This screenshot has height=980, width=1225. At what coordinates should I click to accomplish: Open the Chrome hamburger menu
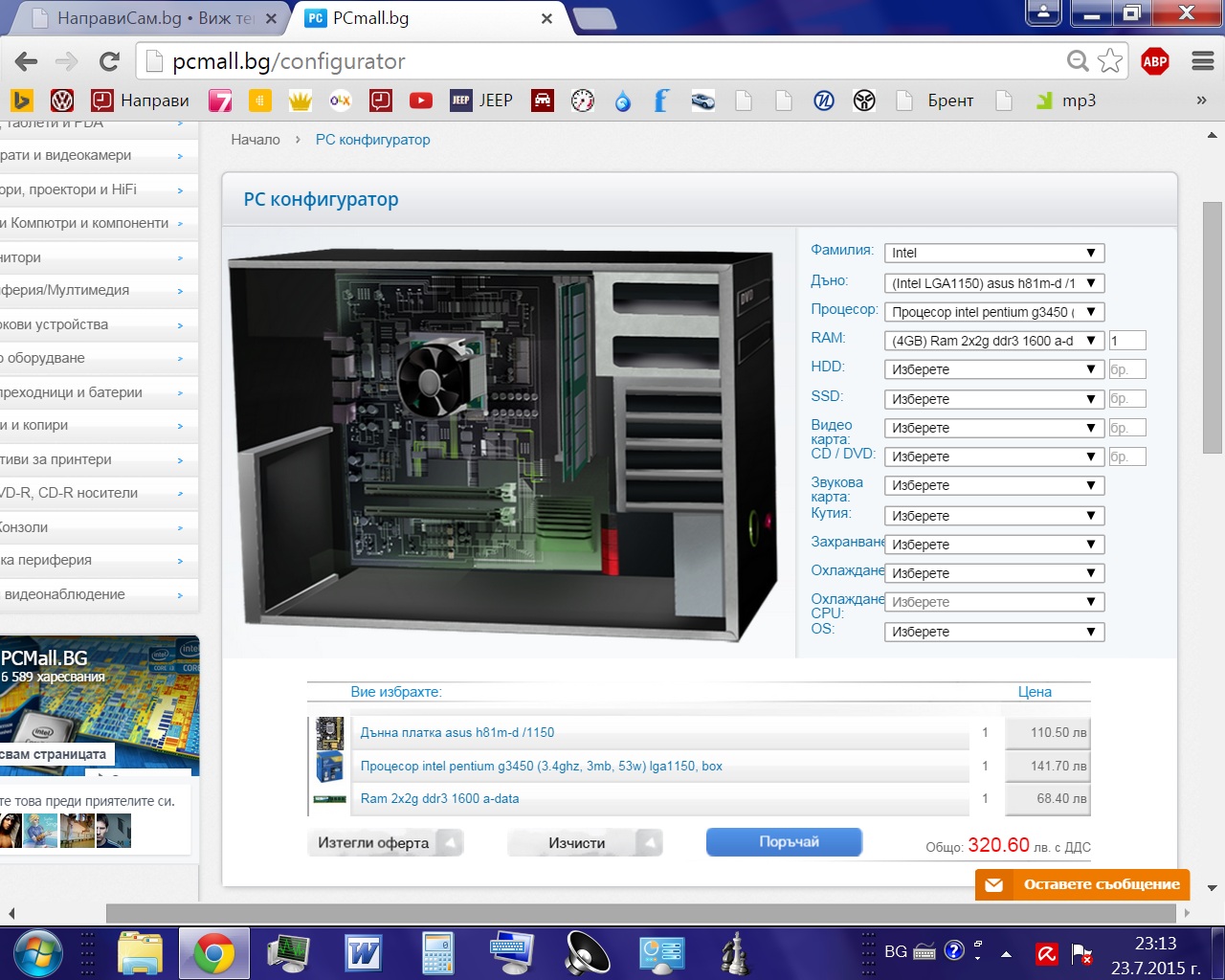click(x=1203, y=62)
